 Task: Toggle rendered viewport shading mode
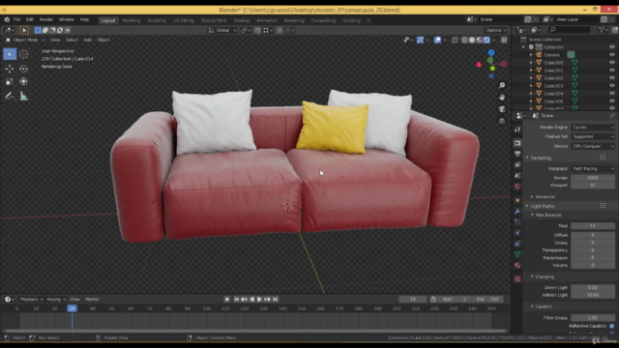tap(486, 40)
